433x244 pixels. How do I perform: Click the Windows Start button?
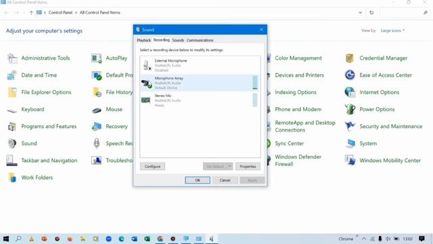coord(6,239)
